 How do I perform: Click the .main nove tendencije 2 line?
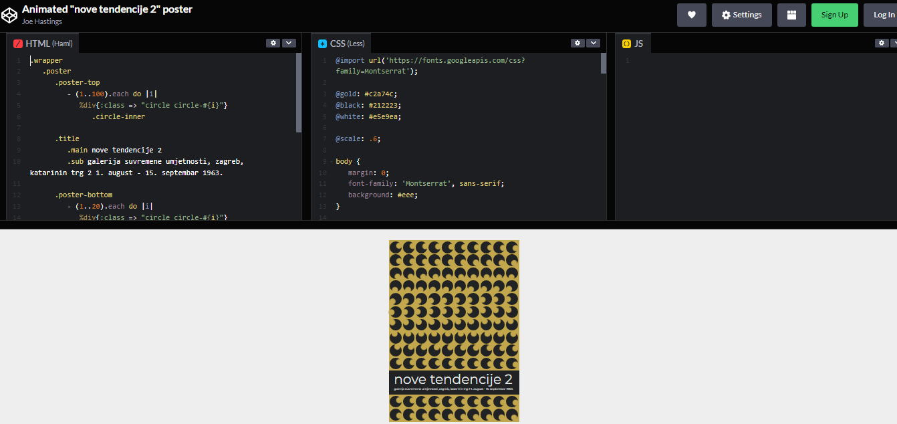tap(114, 150)
